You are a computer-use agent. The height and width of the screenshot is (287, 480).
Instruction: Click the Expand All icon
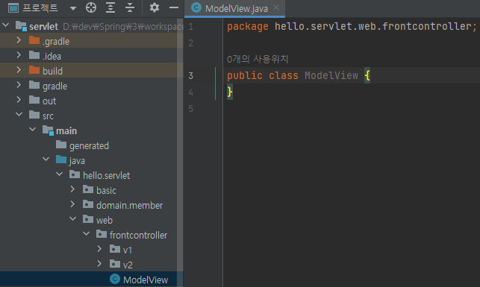(110, 7)
